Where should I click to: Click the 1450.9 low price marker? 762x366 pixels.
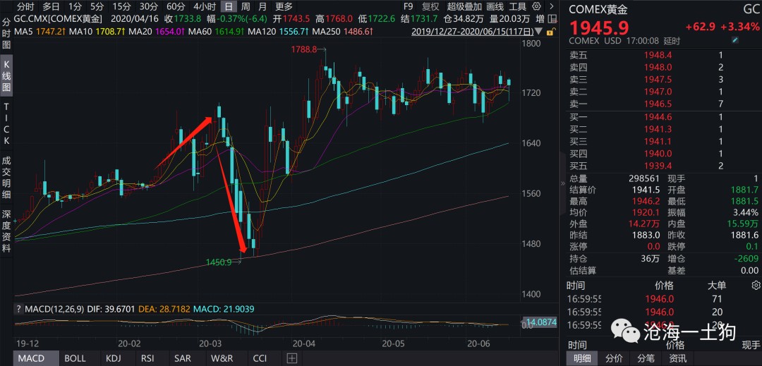[219, 262]
